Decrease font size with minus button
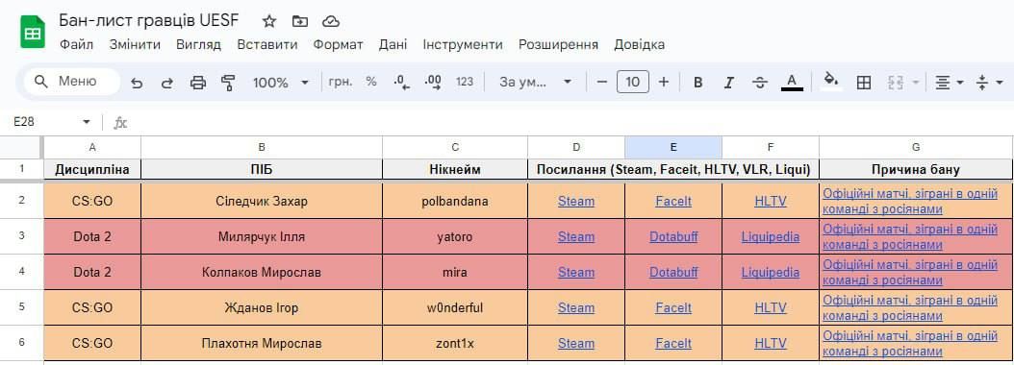Viewport: 1014px width, 365px height. pyautogui.click(x=602, y=82)
